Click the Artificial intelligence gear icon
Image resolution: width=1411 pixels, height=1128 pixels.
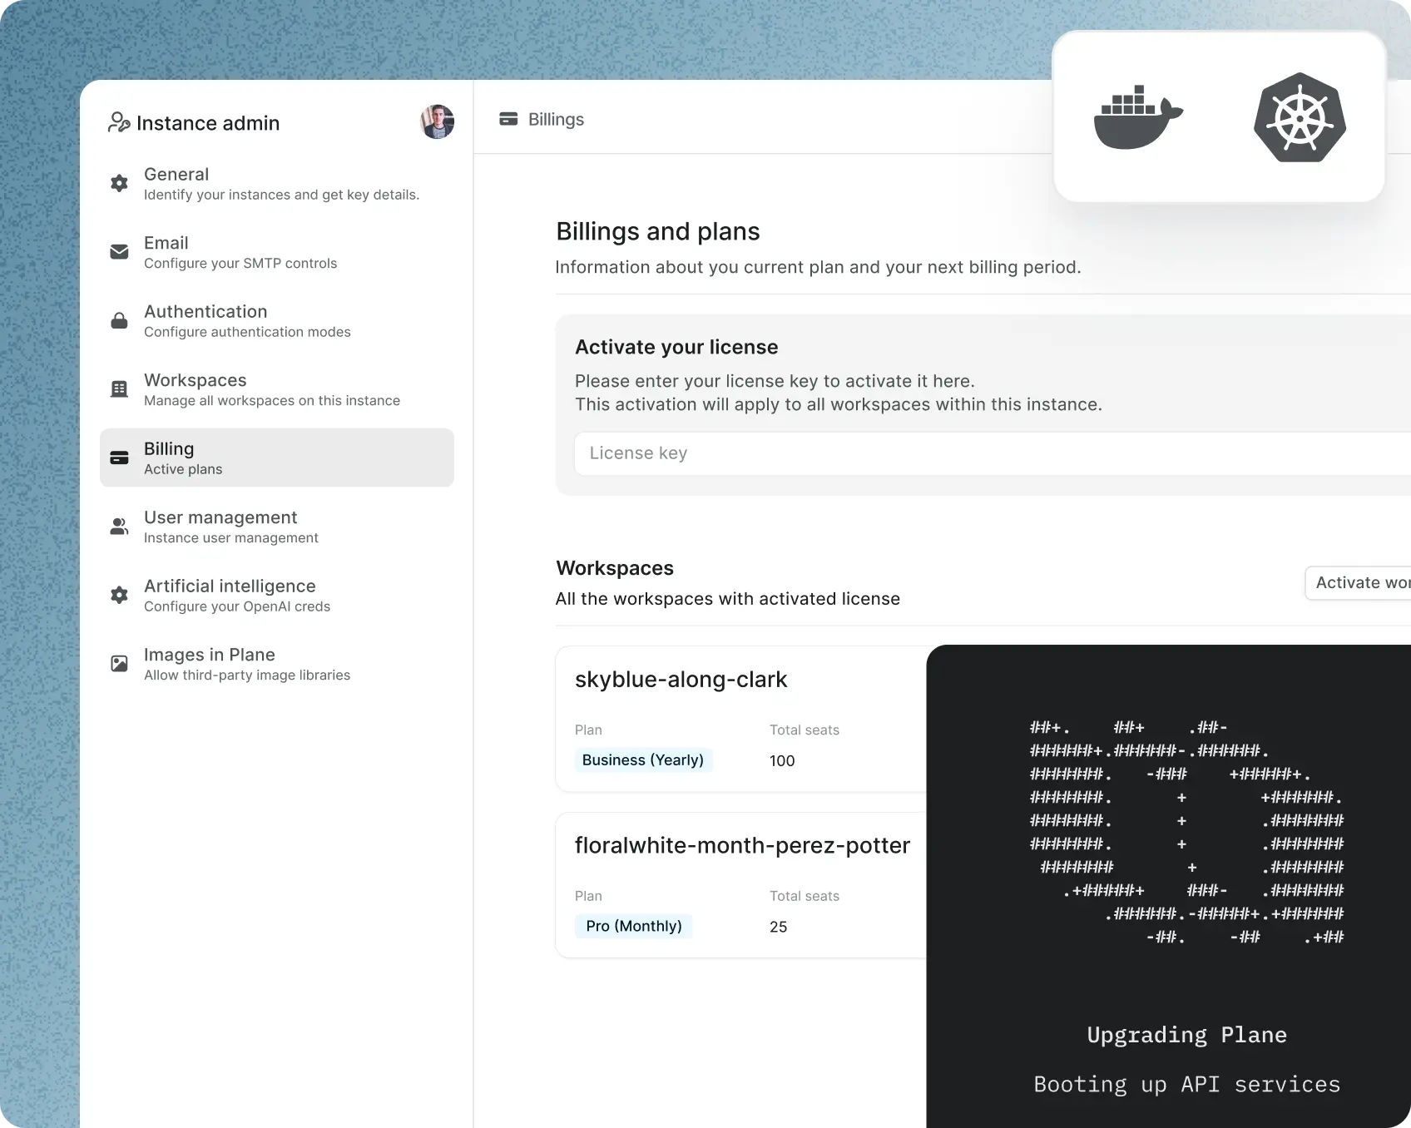pyautogui.click(x=120, y=595)
